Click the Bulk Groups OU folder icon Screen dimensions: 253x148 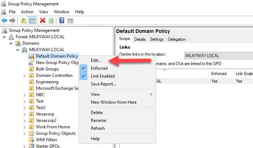(x=31, y=69)
